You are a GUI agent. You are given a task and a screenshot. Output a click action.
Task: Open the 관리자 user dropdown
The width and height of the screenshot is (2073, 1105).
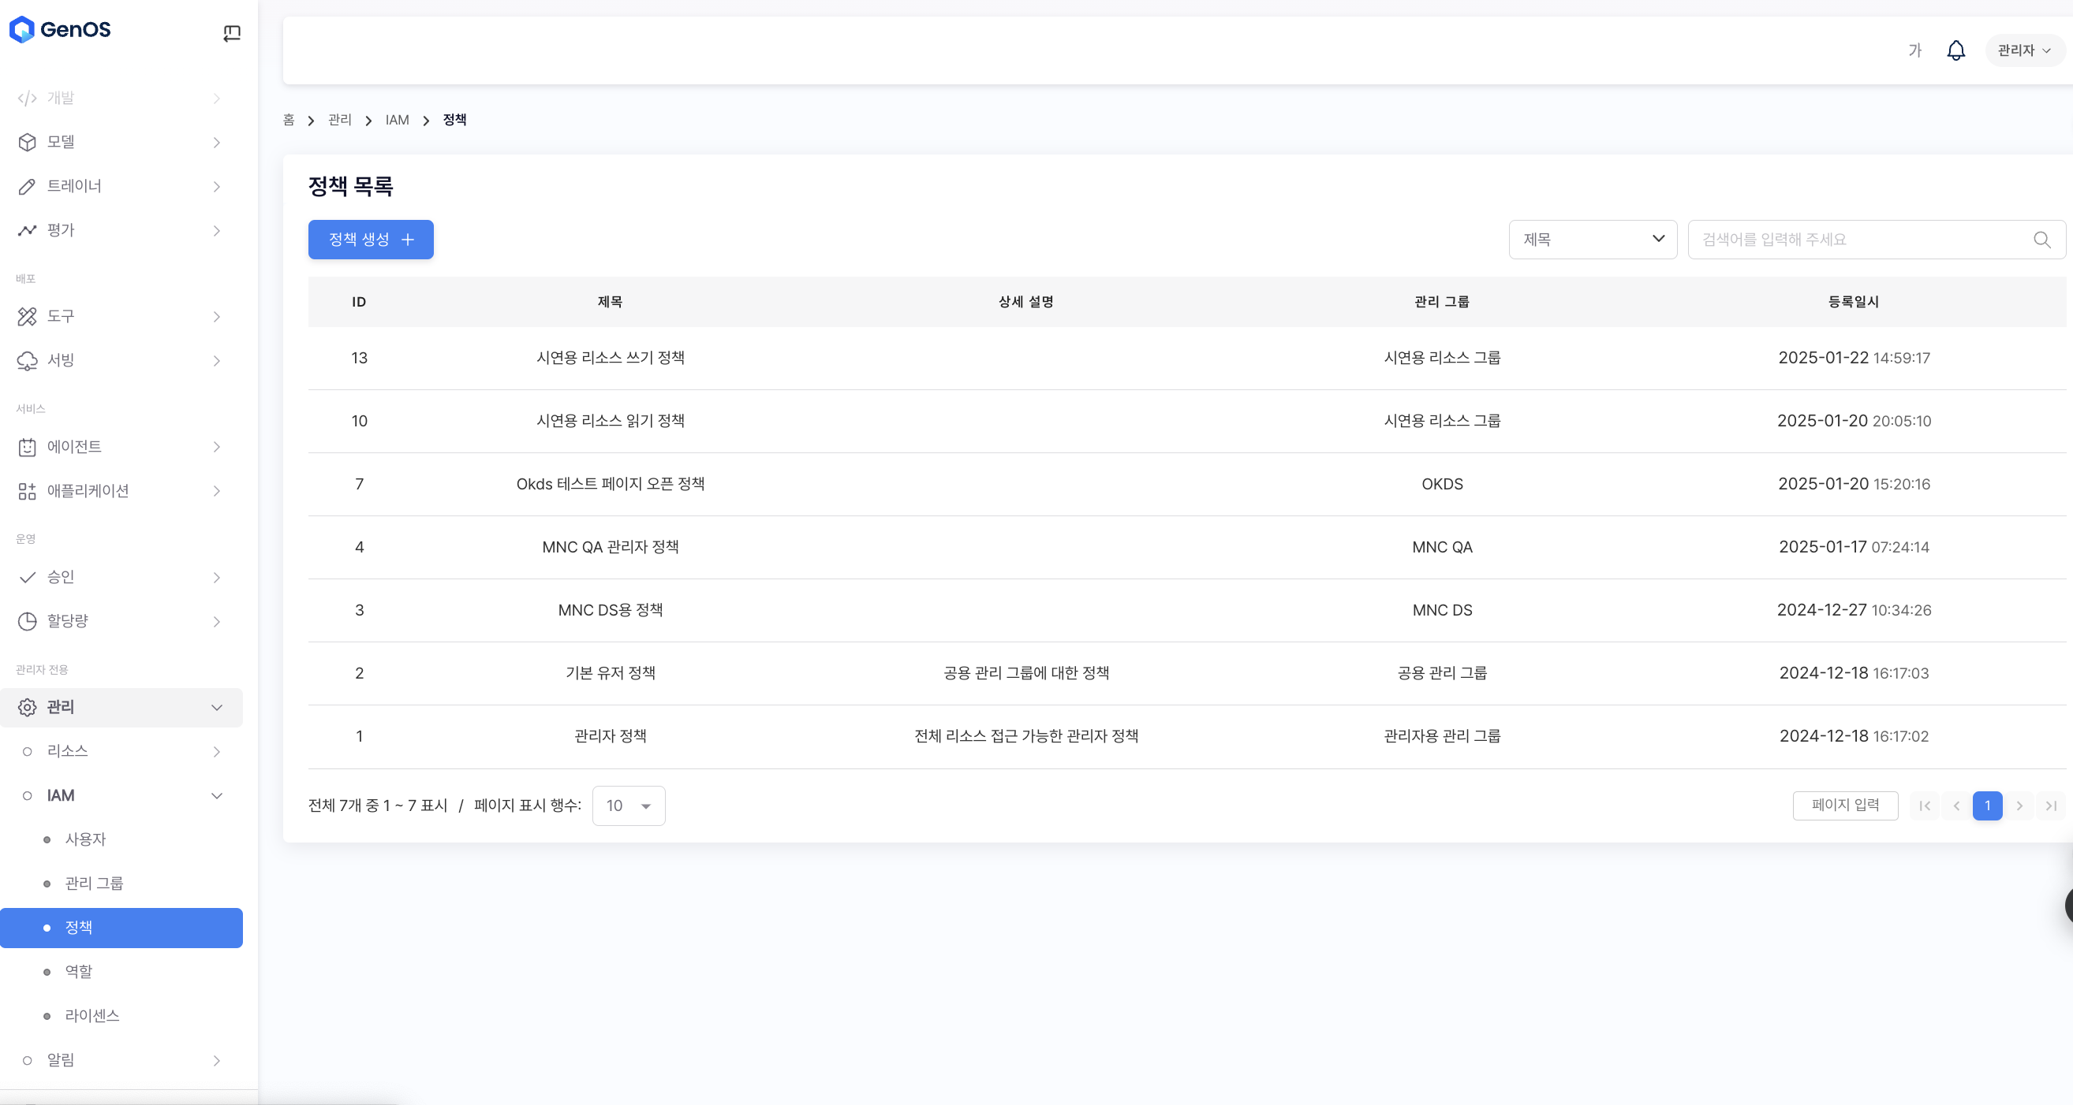2023,50
